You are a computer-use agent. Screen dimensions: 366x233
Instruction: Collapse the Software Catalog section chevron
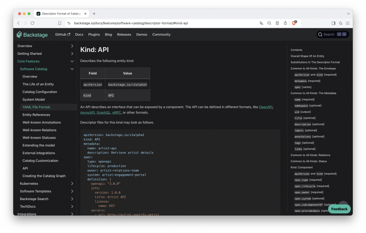click(72, 69)
